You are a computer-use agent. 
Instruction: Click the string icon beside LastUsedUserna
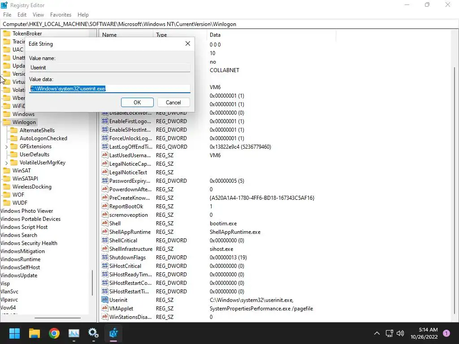tap(104, 155)
